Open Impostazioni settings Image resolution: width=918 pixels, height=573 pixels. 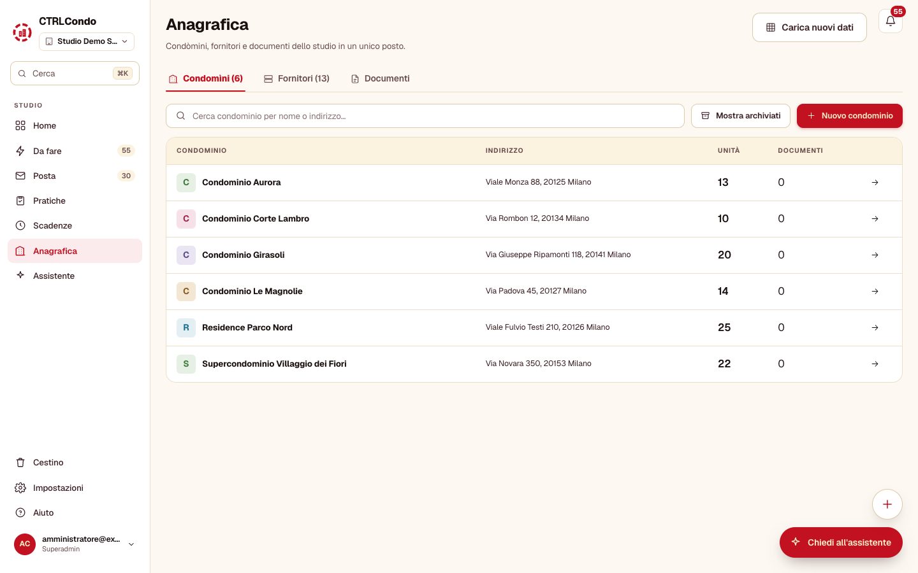(x=75, y=488)
